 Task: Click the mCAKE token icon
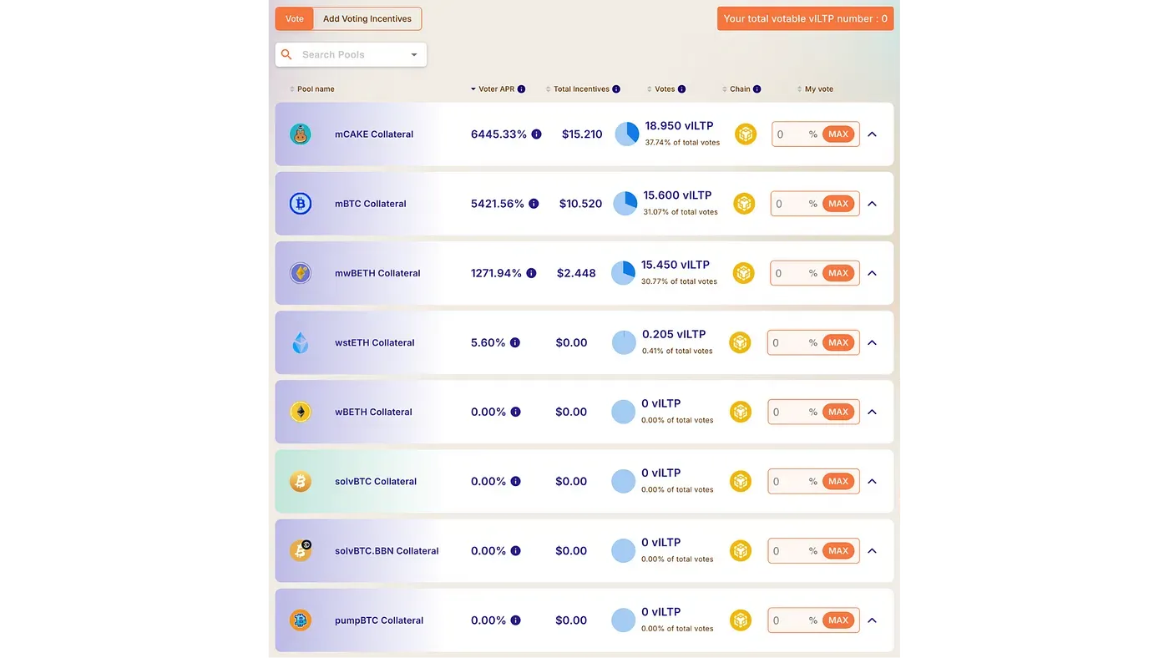click(301, 134)
